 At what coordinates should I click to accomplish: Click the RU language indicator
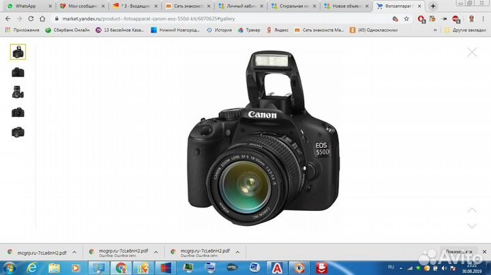coord(391,267)
